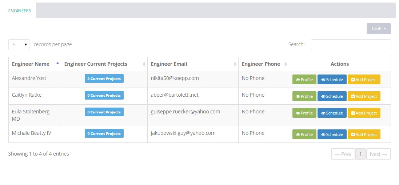Expand the Tools dropdown

378,29
